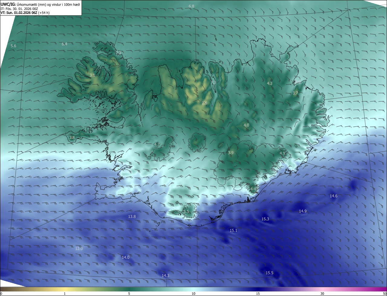Click the color scale tick label 15
This screenshot has width=387, height=296.
(258, 294)
